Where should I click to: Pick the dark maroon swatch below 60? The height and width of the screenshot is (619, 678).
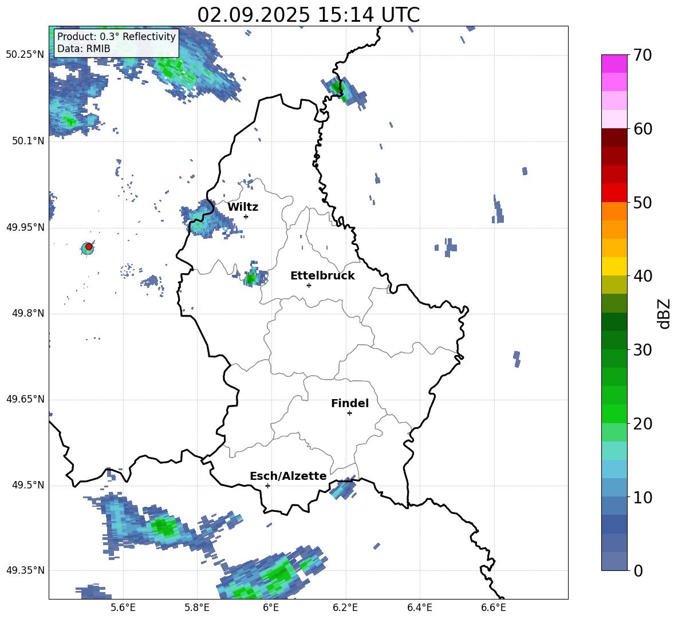coord(614,137)
